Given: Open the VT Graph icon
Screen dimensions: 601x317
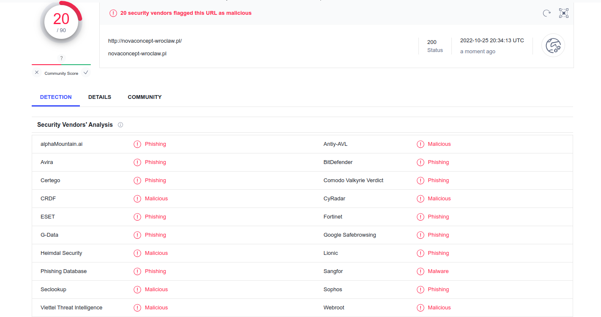Looking at the screenshot, I should pyautogui.click(x=553, y=45).
